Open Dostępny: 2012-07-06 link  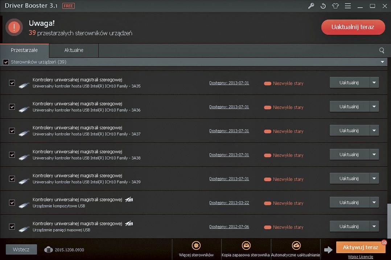point(229,227)
